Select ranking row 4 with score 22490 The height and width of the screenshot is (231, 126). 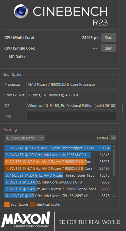58,168
